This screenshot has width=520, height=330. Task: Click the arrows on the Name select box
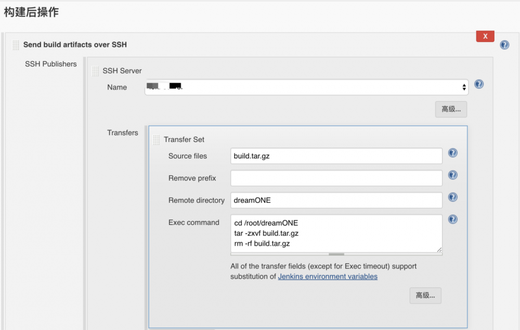pos(464,87)
